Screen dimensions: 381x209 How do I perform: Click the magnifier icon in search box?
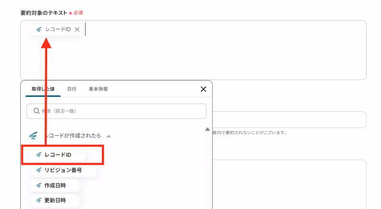37,111
